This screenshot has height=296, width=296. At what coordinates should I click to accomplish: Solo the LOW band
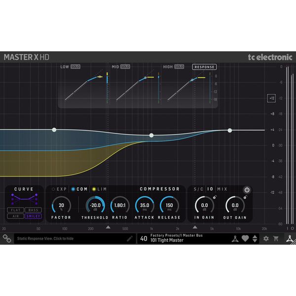coord(75,67)
